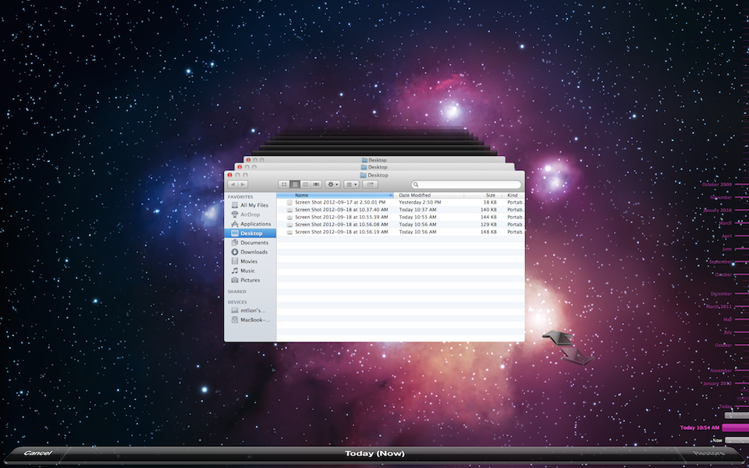Click the Share toolbar button

point(370,184)
